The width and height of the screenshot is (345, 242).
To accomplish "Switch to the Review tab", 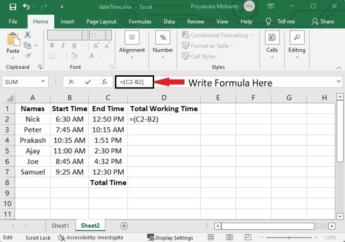I will click(196, 22).
